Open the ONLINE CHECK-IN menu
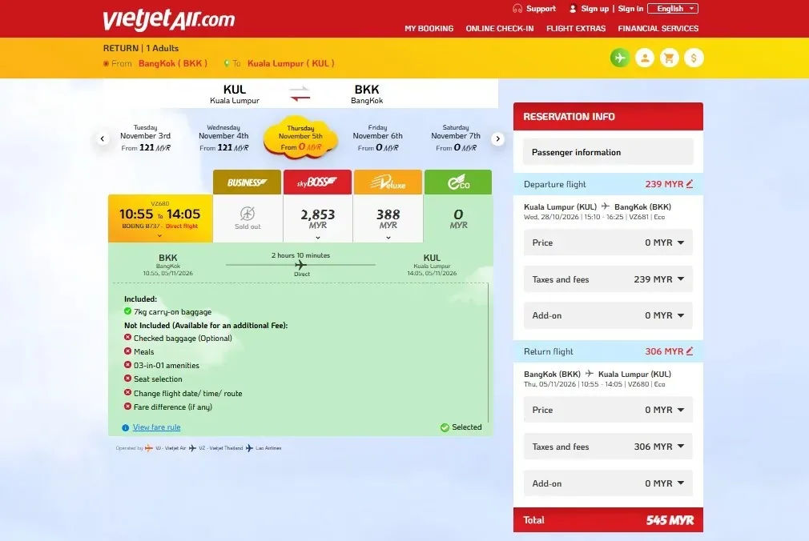The height and width of the screenshot is (541, 809). point(500,28)
